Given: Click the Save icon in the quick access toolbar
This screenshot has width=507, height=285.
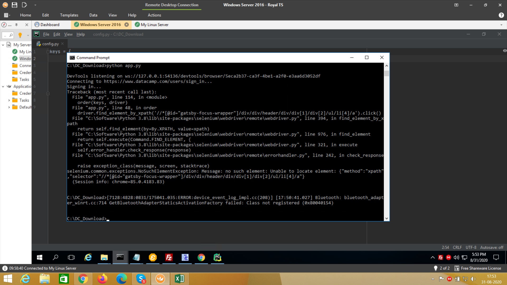Looking at the screenshot, I should 15,5.
